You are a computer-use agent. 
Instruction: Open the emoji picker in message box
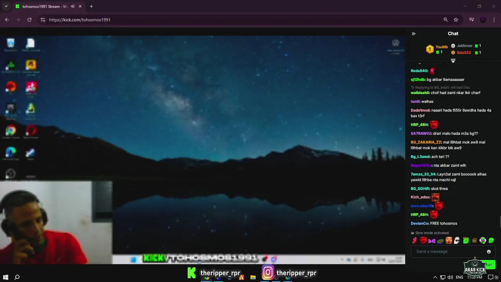pyautogui.click(x=489, y=251)
